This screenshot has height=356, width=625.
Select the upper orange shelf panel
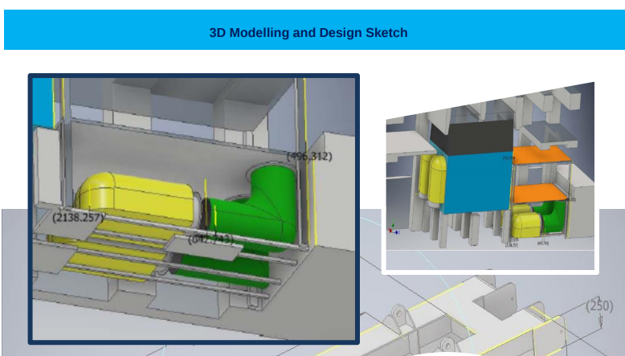[541, 158]
